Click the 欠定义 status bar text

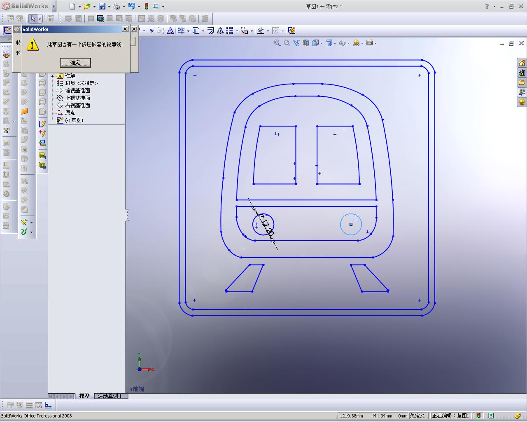[x=417, y=416]
